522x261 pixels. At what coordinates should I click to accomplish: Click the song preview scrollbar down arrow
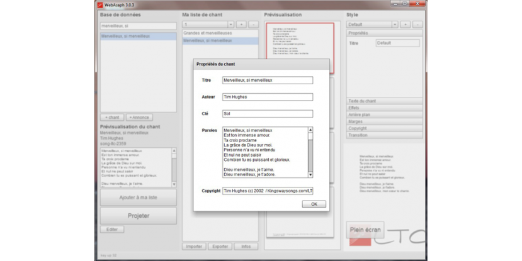click(174, 184)
